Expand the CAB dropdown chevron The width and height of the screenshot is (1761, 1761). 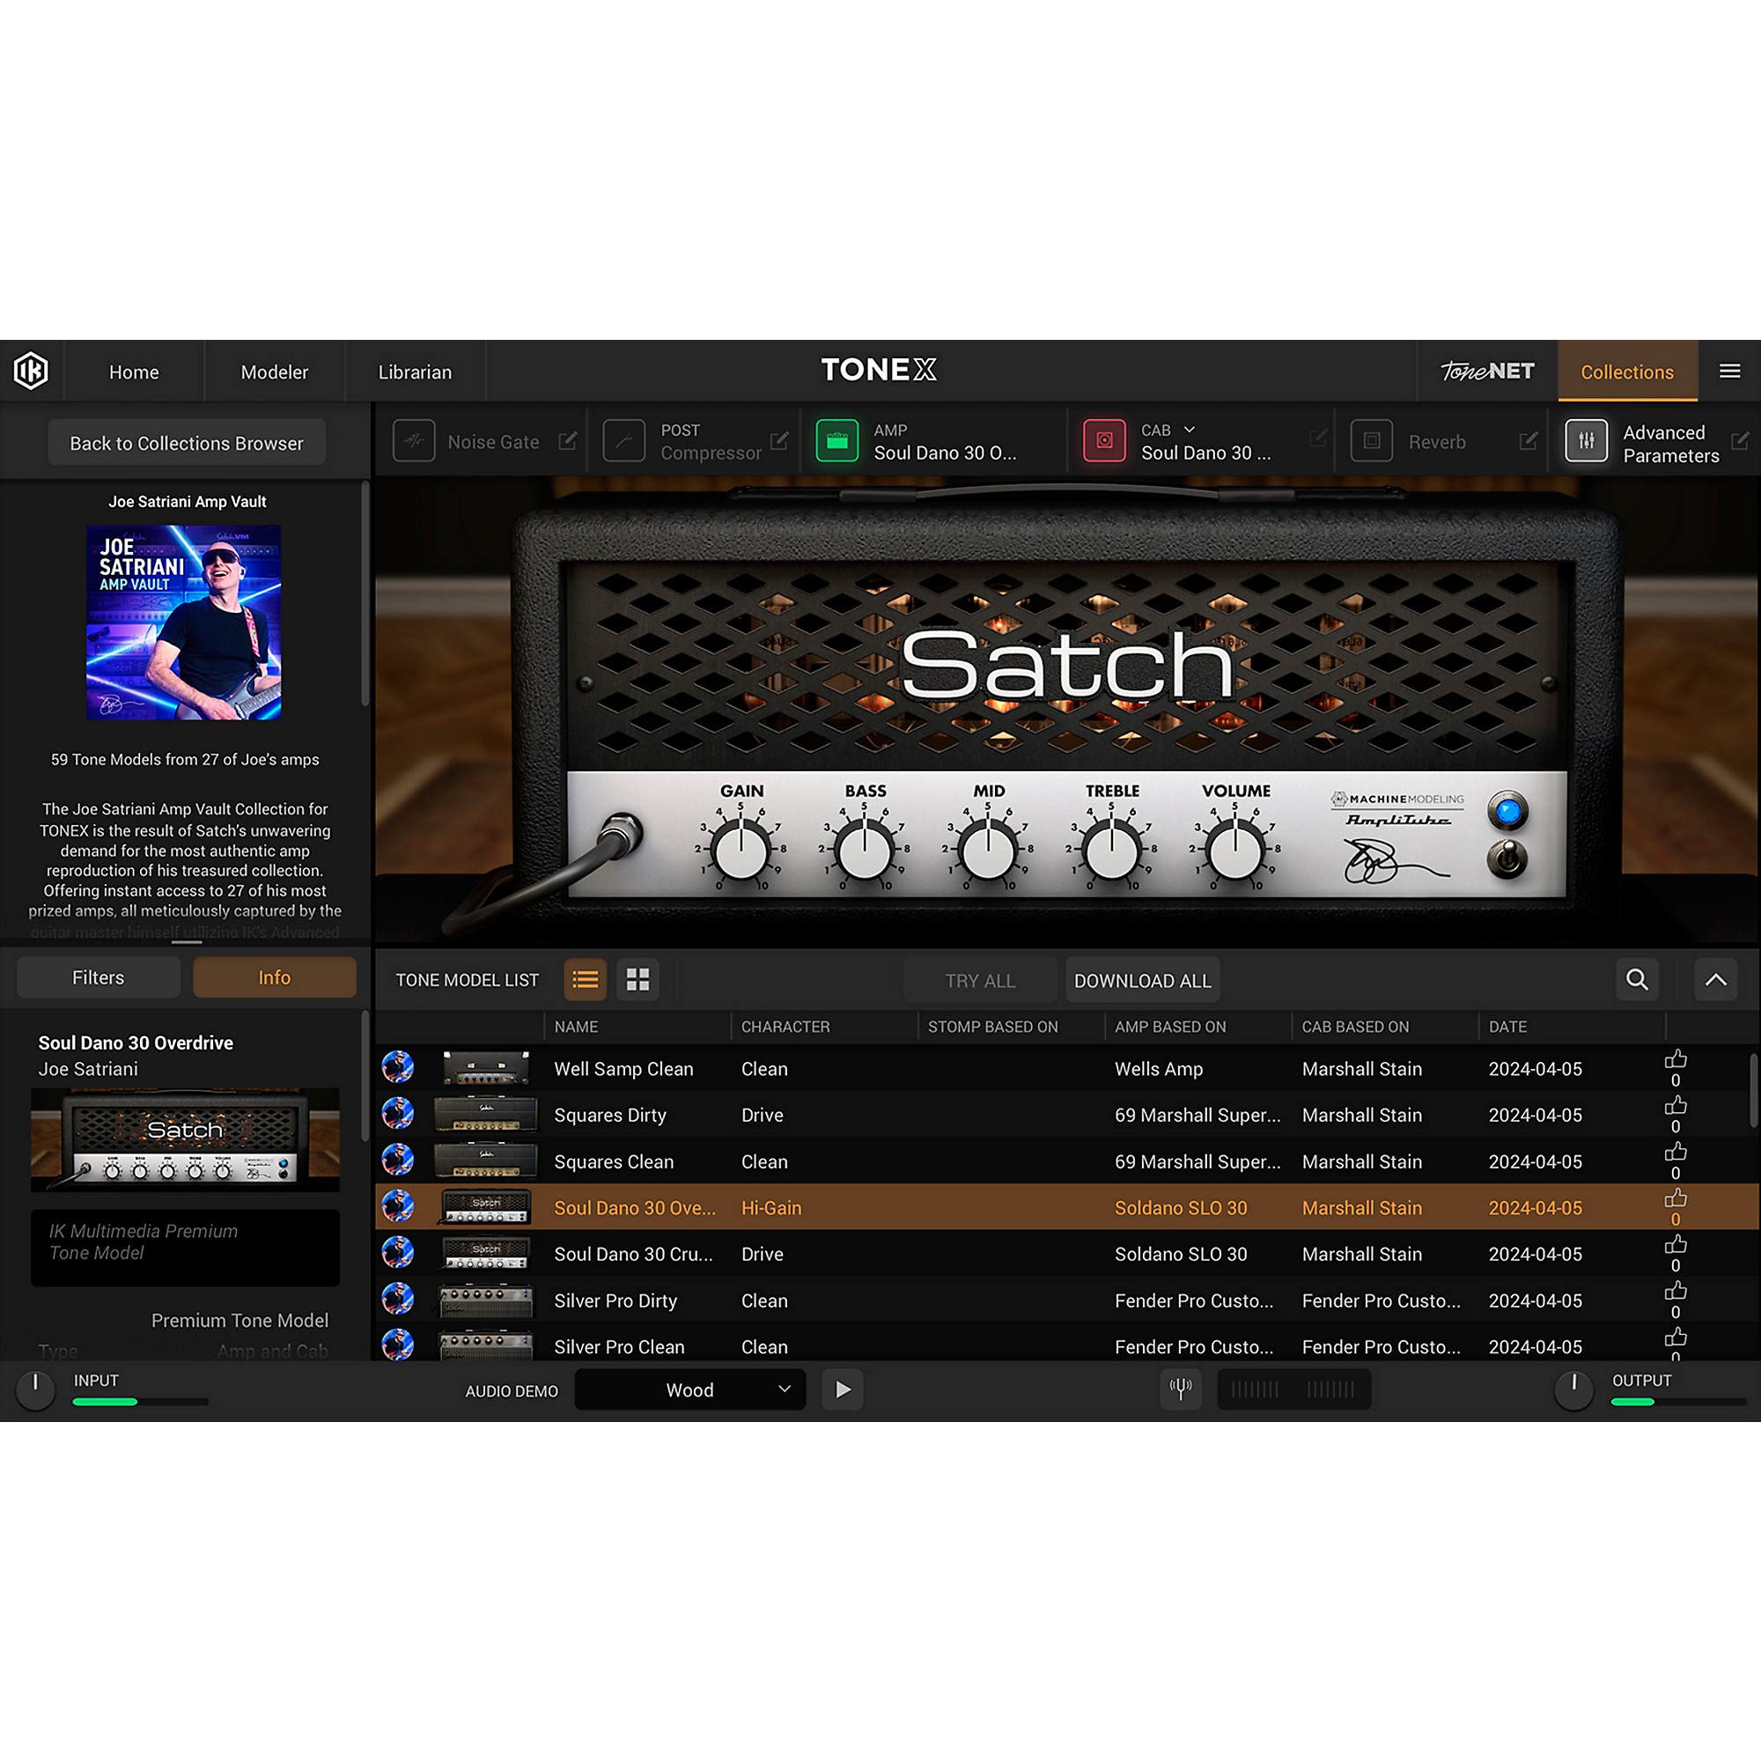pyautogui.click(x=1190, y=430)
